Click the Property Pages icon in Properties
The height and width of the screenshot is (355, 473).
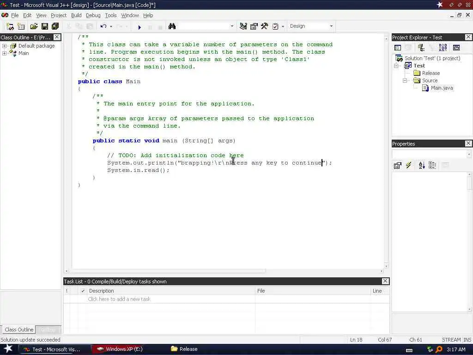pyautogui.click(x=398, y=165)
